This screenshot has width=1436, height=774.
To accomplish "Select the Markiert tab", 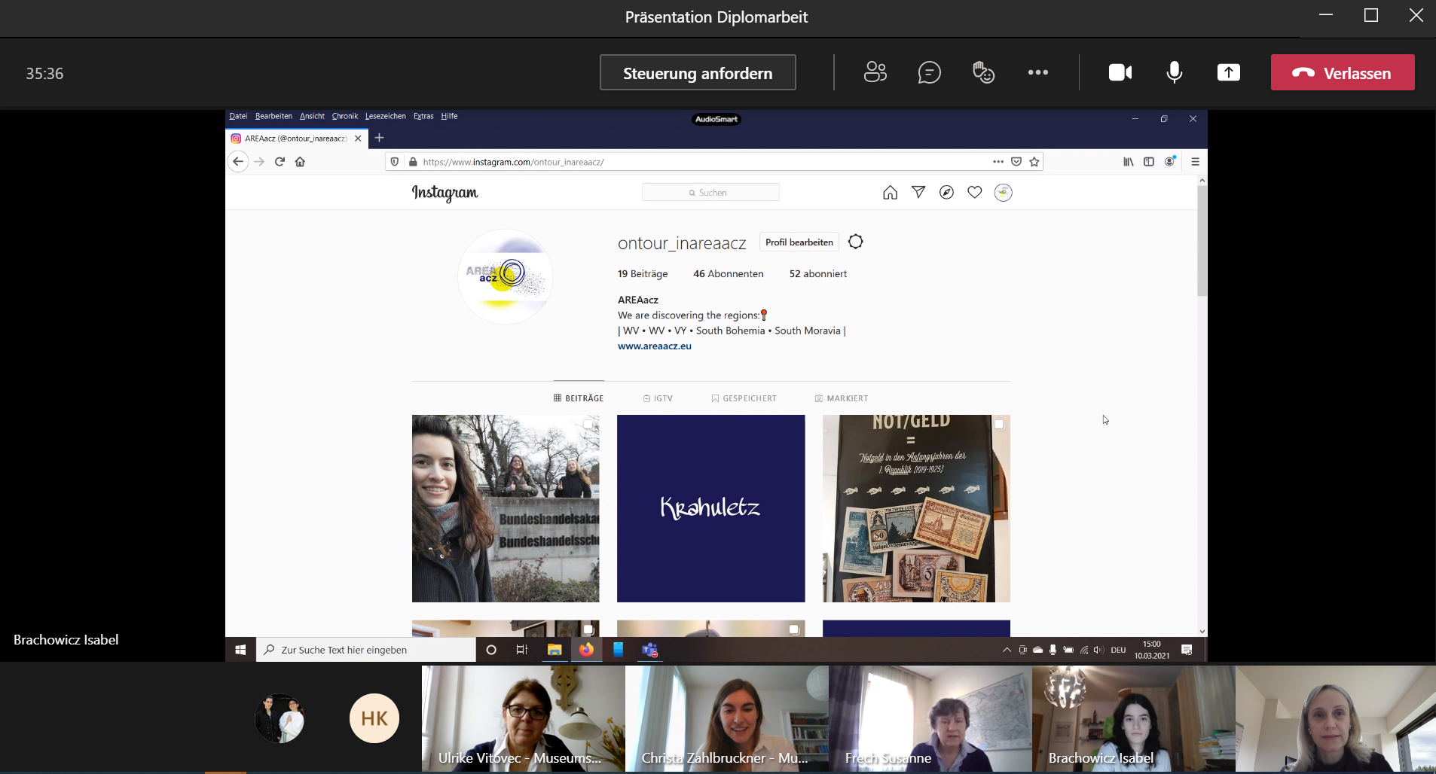I will click(x=841, y=398).
